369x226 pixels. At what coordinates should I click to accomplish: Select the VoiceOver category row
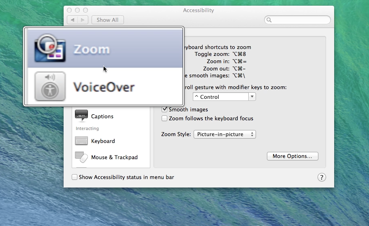point(105,86)
